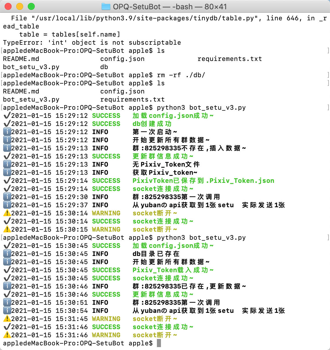Click the checkmark icon beside "socket连接成功" at 15:31:46
The height and width of the screenshot is (350, 330).
6,327
